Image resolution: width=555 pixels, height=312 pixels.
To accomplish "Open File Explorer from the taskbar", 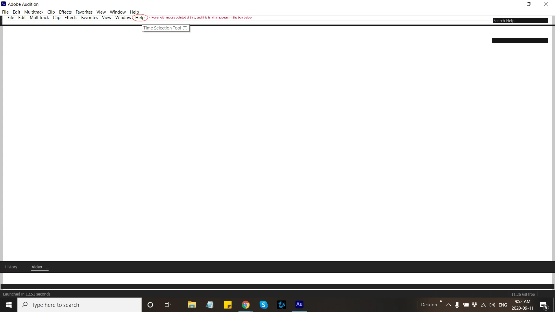I will pyautogui.click(x=192, y=305).
